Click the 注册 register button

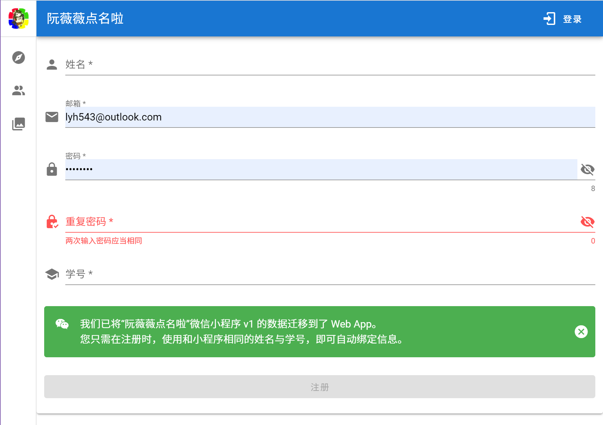pyautogui.click(x=320, y=387)
